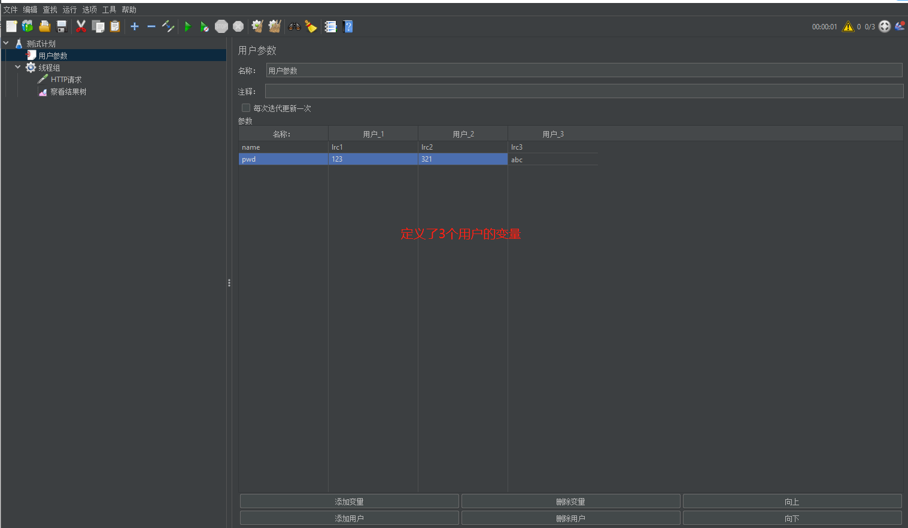The height and width of the screenshot is (528, 908).
Task: Select HTTP请求 in the tree
Action: pos(66,80)
